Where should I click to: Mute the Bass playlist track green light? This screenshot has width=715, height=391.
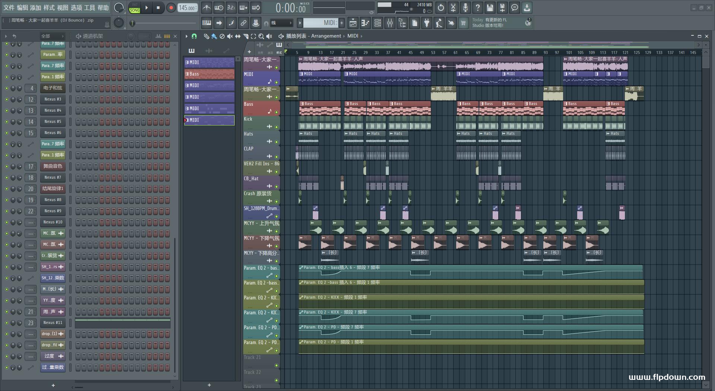(276, 112)
